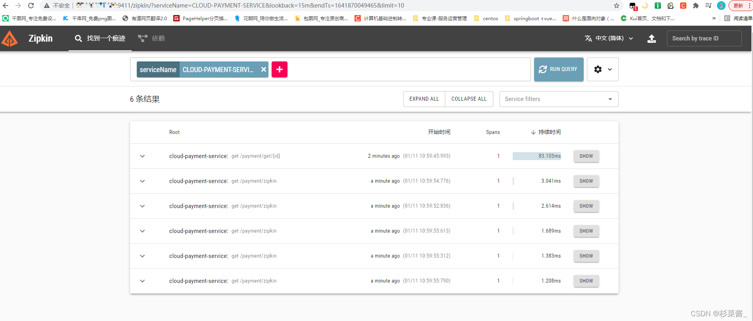Expand the 83.103ms trace row
Image resolution: width=753 pixels, height=321 pixels.
point(142,156)
